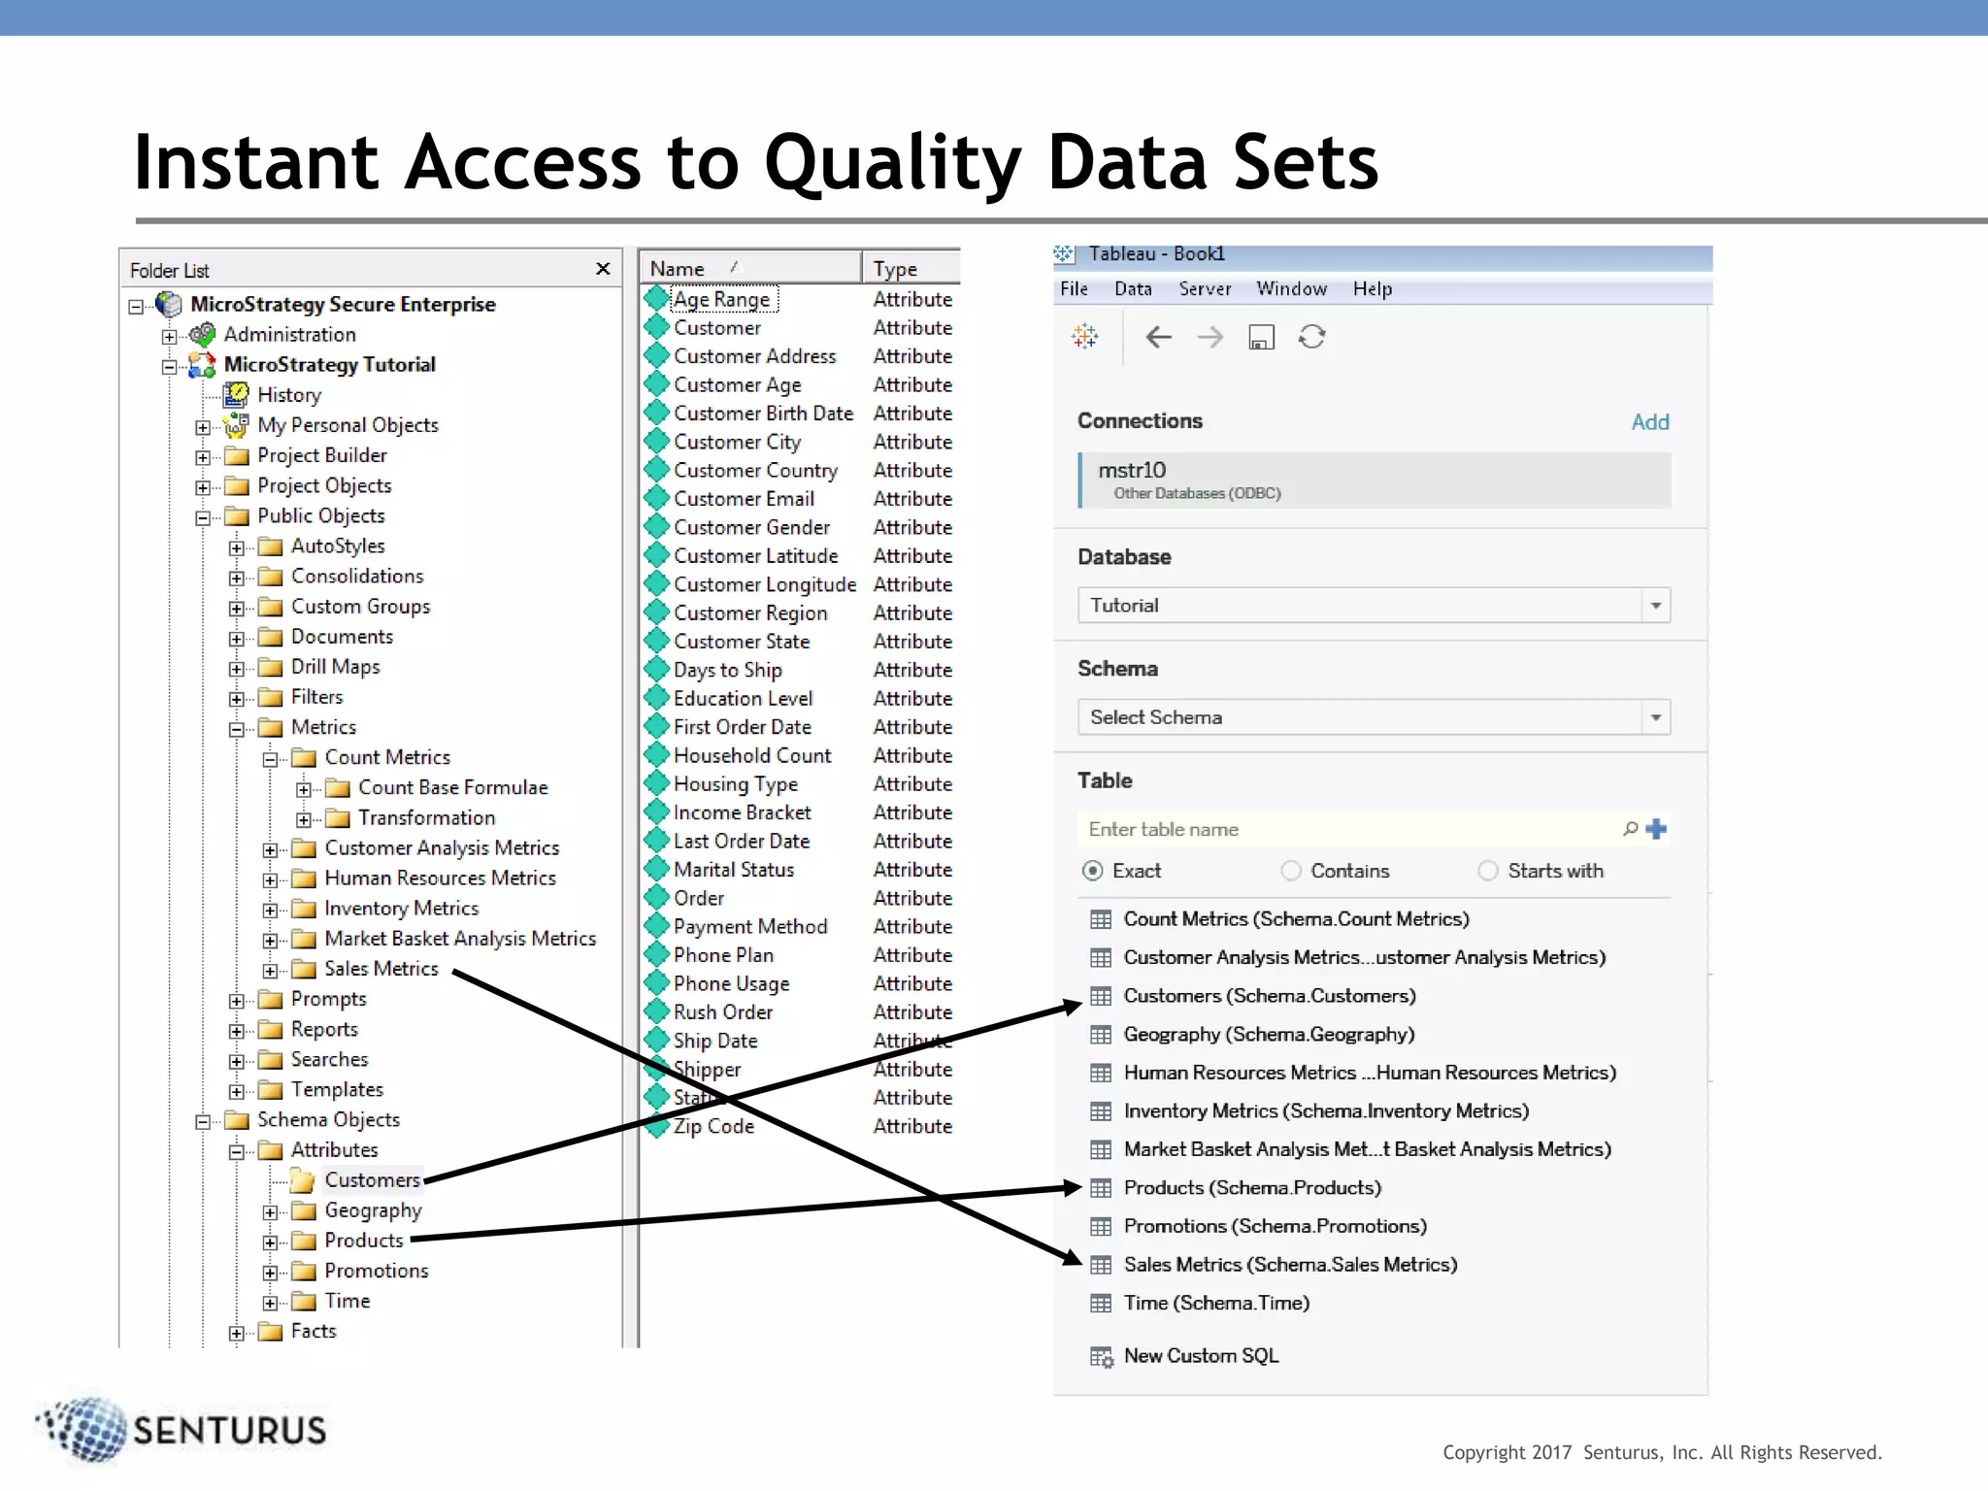Expand the Count Base Formulae folder
Viewport: 1988px width, 1491px height.
point(304,790)
